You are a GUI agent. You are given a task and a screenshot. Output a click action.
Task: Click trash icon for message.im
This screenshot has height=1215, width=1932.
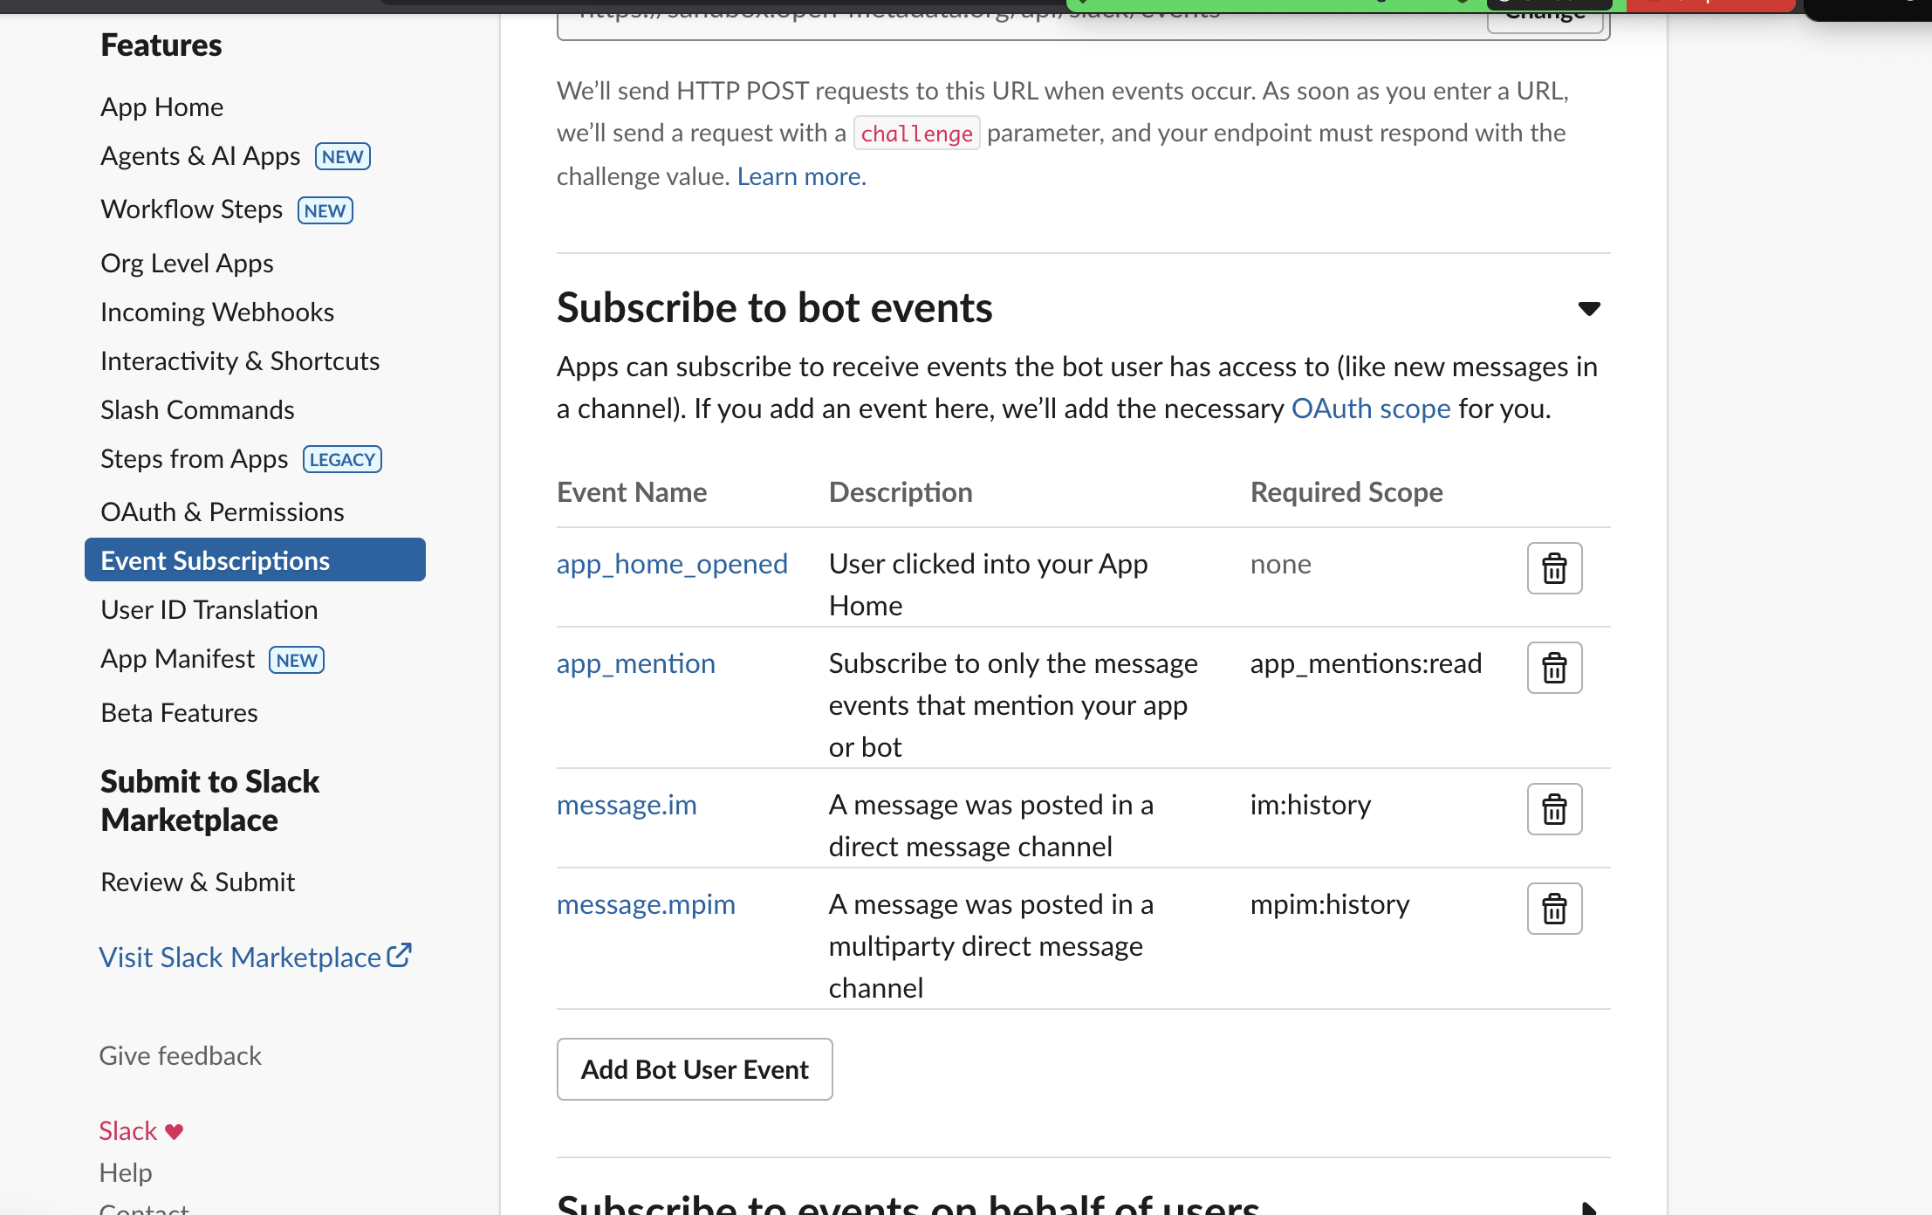coord(1554,809)
